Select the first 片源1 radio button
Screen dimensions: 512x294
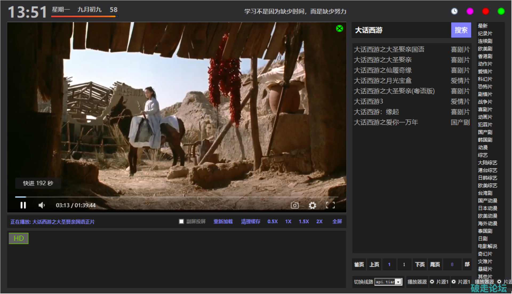click(432, 281)
